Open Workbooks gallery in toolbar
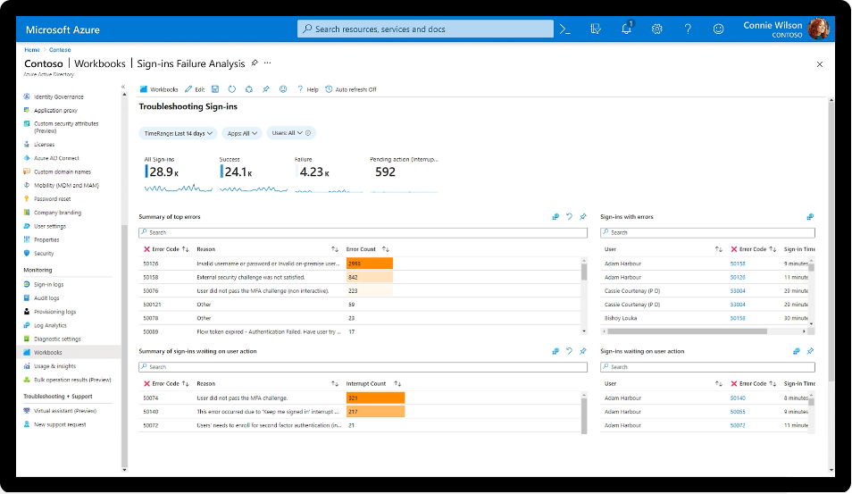Viewport: 852px width, 494px height. 159,89
